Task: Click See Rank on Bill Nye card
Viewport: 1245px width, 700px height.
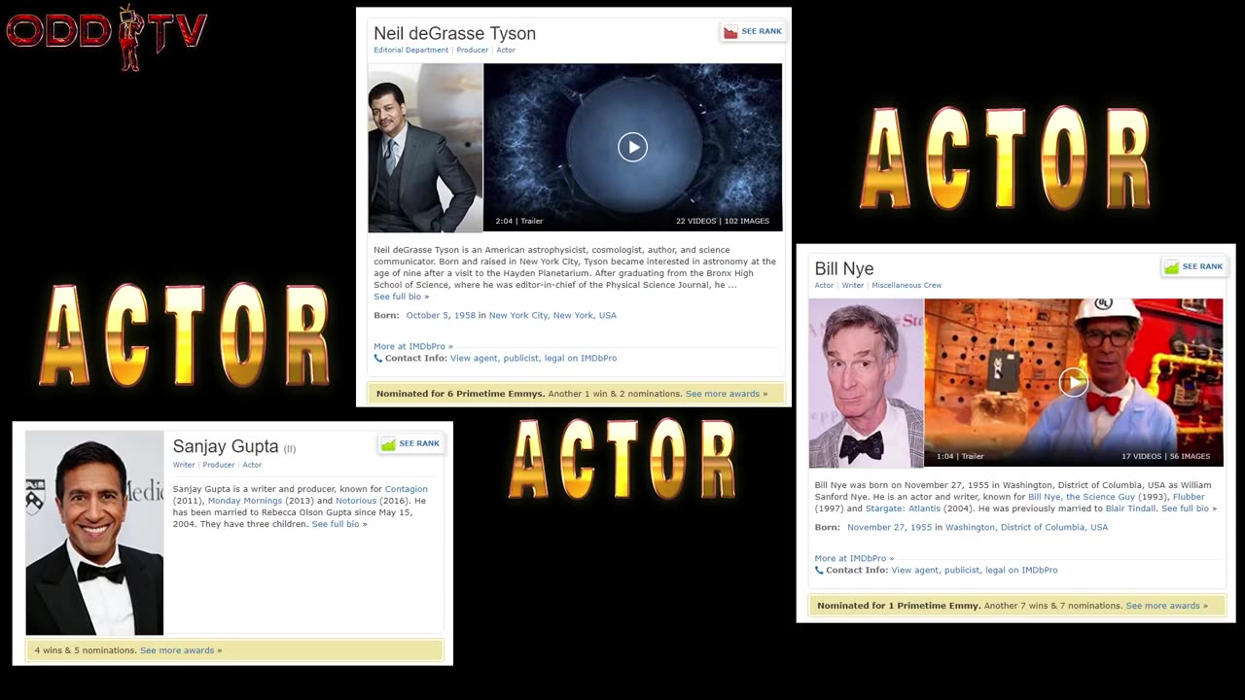Action: coord(1193,266)
